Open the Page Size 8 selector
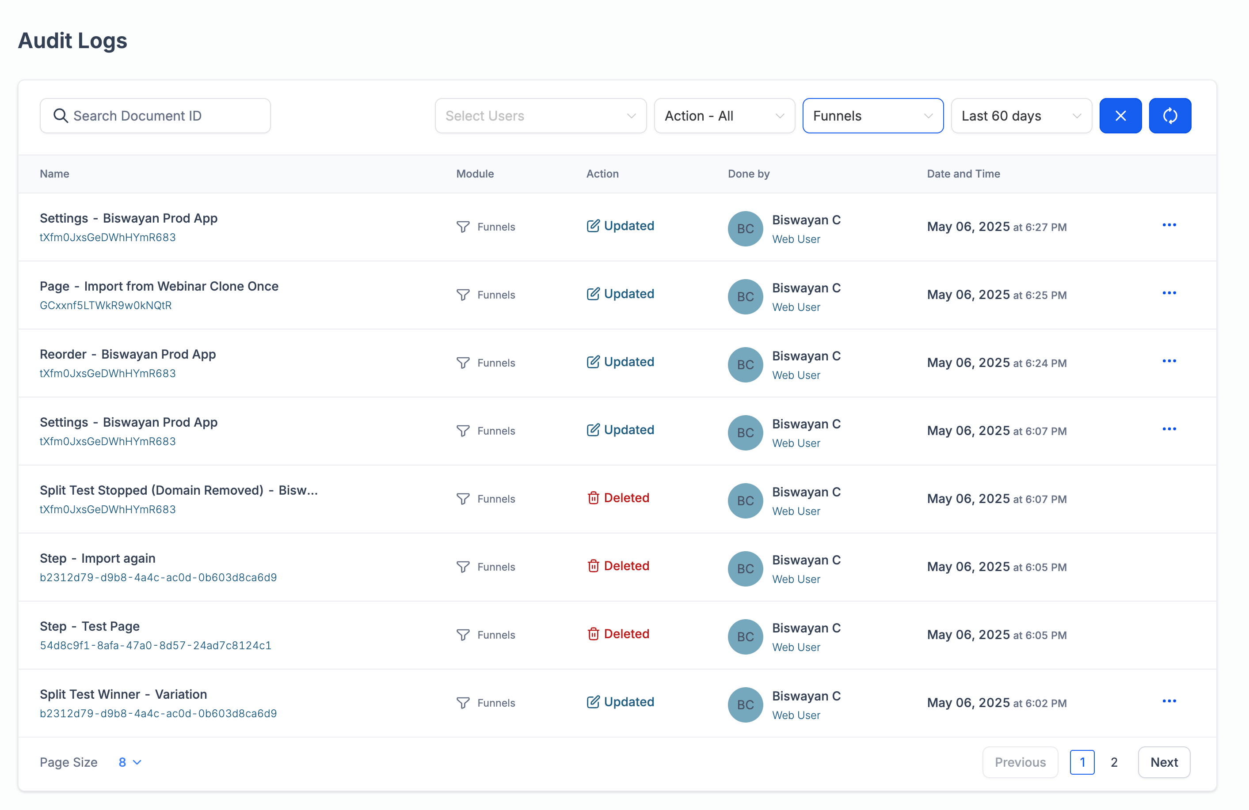The width and height of the screenshot is (1249, 810). (129, 762)
